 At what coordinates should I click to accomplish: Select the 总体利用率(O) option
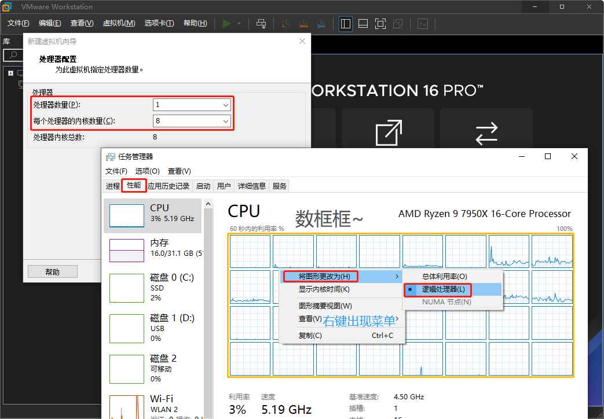click(453, 277)
